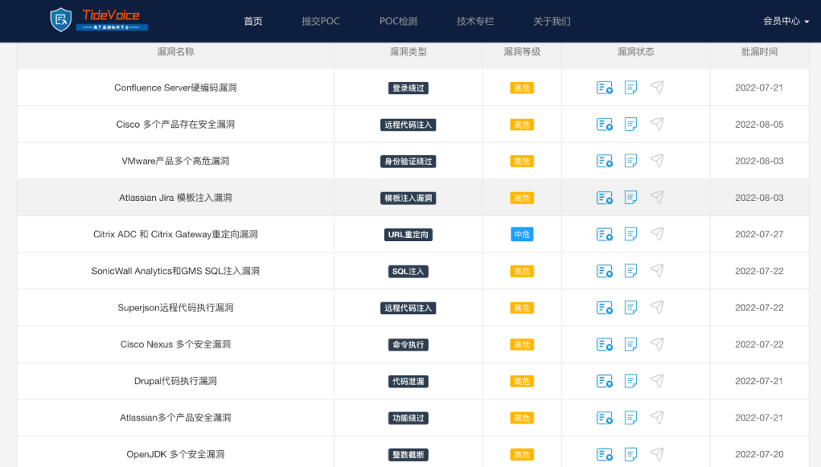Click document icon in Cisco 多个产品 row
Viewport: 821px width, 467px height.
(631, 124)
